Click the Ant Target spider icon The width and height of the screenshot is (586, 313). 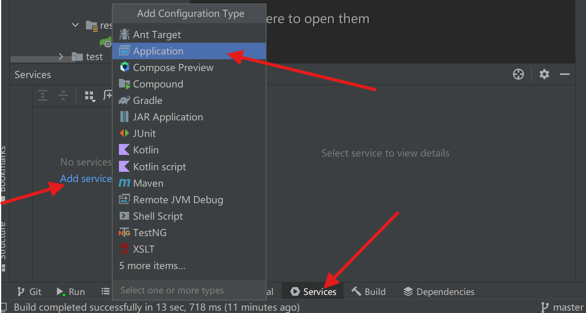tap(124, 35)
